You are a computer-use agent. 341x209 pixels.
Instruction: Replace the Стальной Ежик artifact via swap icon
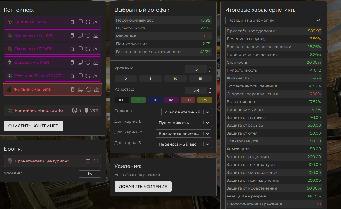coord(88,76)
